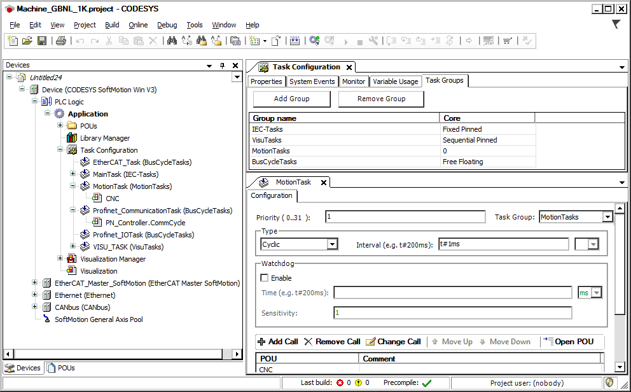Image resolution: width=631 pixels, height=392 pixels.
Task: Click the CANbus device icon
Action: pos(46,307)
